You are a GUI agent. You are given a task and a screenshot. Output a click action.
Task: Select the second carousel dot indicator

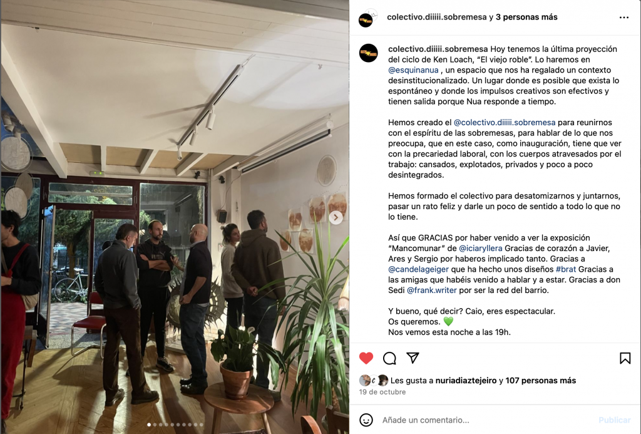[155, 425]
